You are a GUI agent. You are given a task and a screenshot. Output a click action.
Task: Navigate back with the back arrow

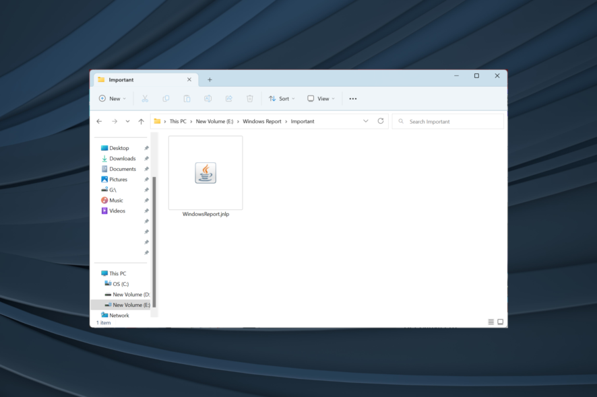point(98,121)
